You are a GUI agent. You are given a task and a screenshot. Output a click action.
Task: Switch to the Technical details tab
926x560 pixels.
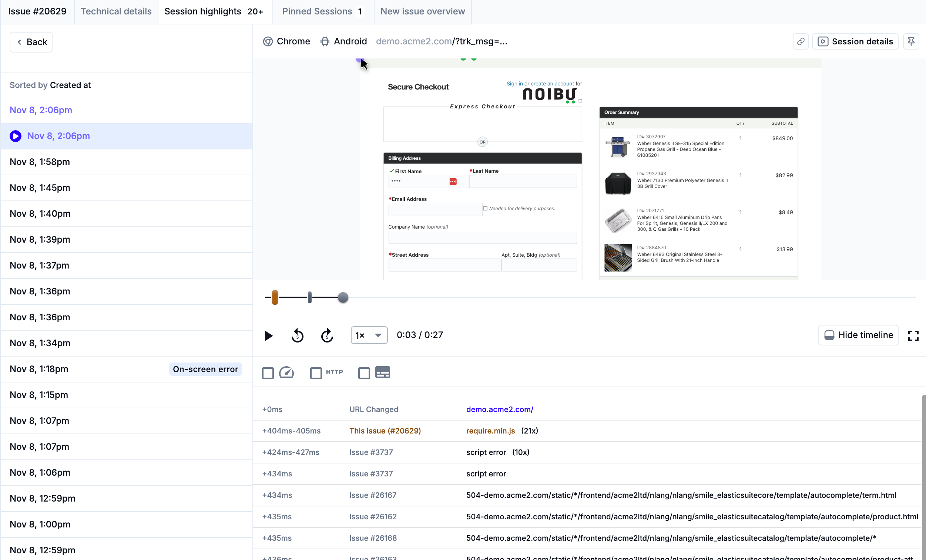click(116, 11)
